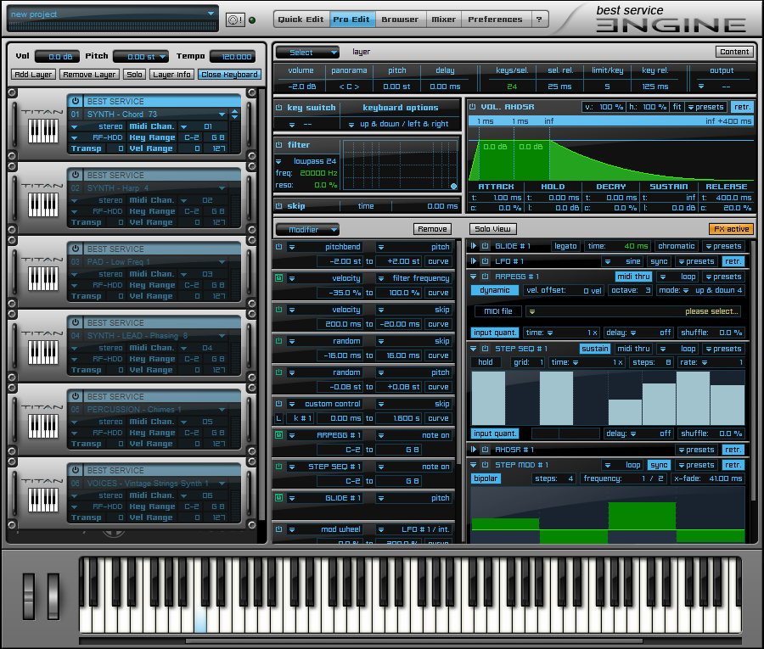Toggle GLIDE #1 power icon

(486, 246)
